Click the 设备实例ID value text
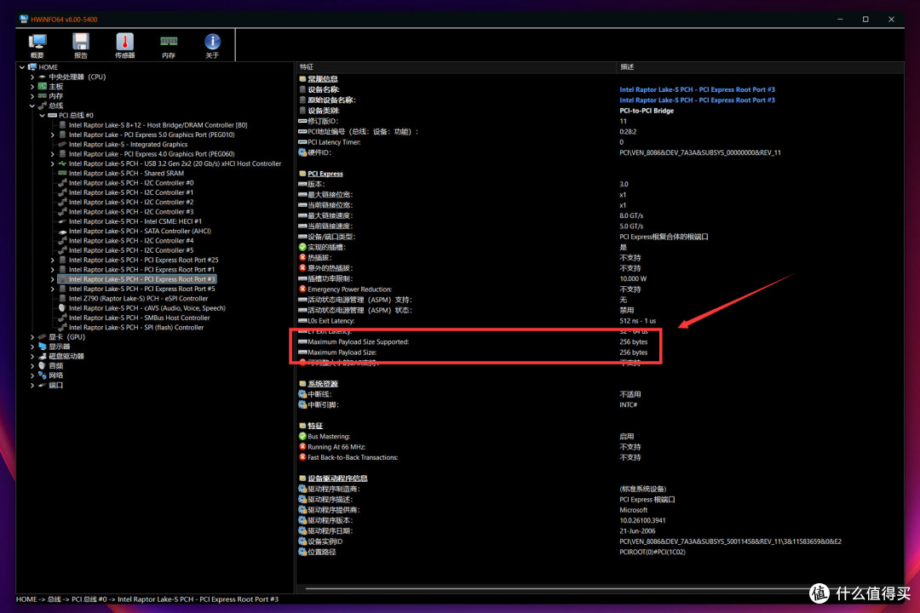Screen dimensions: 920x613 (731, 541)
